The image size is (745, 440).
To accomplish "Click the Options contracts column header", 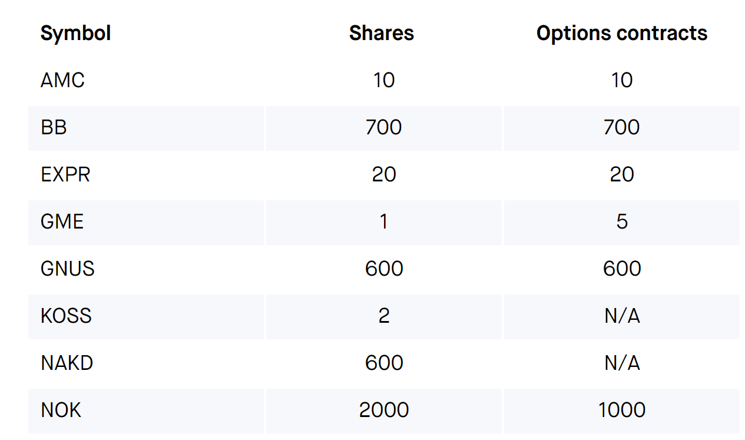I will pos(622,33).
